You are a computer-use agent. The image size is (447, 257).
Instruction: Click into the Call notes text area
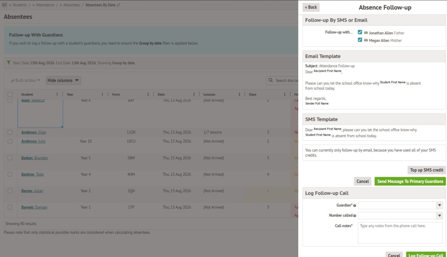click(x=400, y=233)
